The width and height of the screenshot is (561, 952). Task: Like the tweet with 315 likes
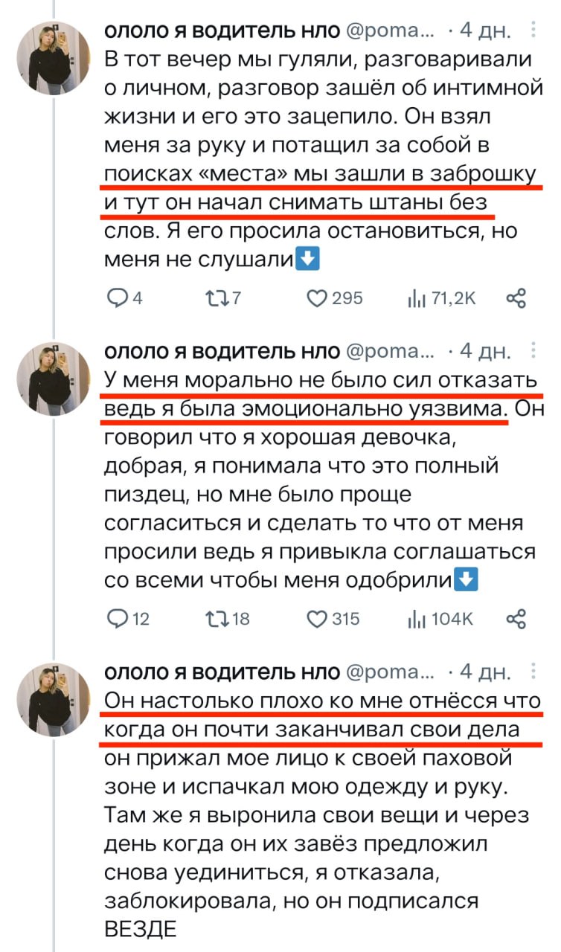[x=318, y=619]
